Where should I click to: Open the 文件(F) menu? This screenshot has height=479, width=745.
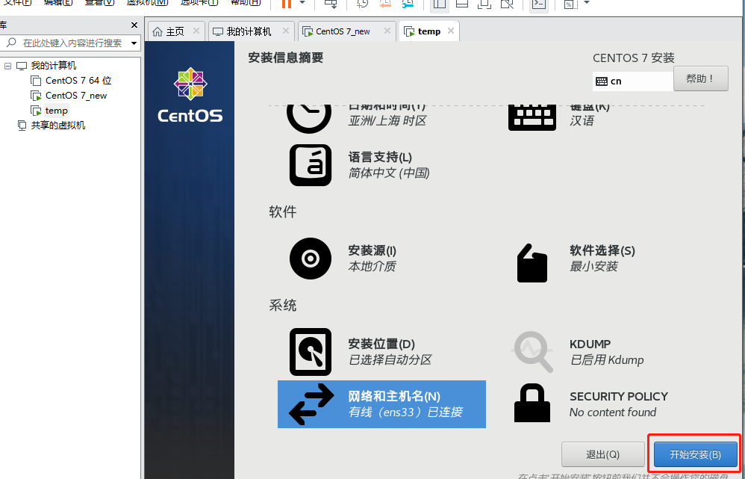coord(18,3)
